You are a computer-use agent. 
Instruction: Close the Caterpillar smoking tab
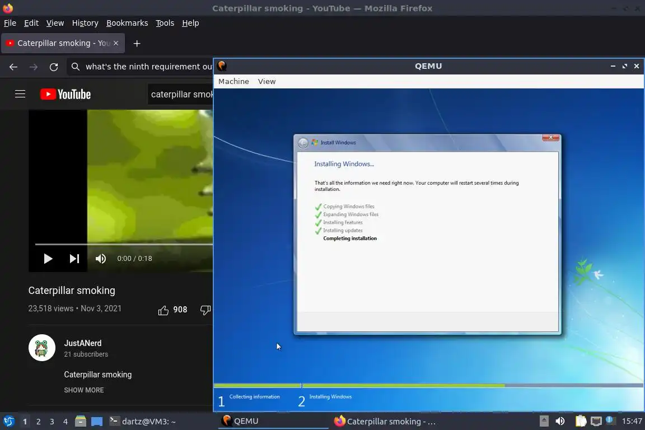pyautogui.click(x=116, y=43)
